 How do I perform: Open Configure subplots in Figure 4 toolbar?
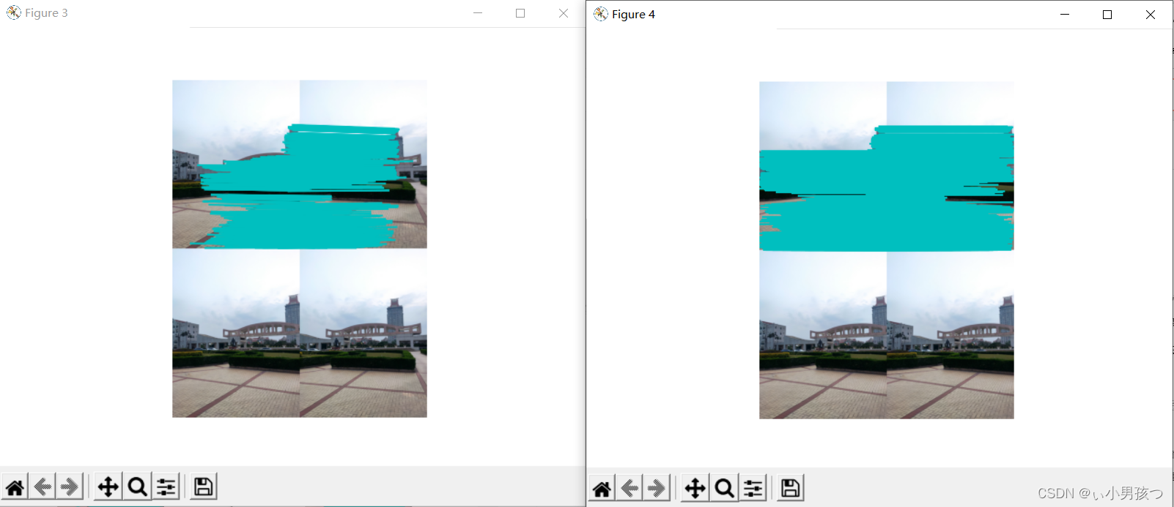753,488
